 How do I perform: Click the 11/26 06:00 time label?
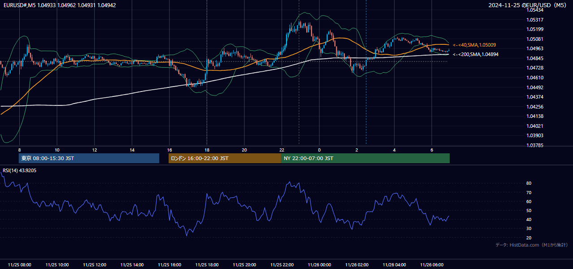coord(431,265)
